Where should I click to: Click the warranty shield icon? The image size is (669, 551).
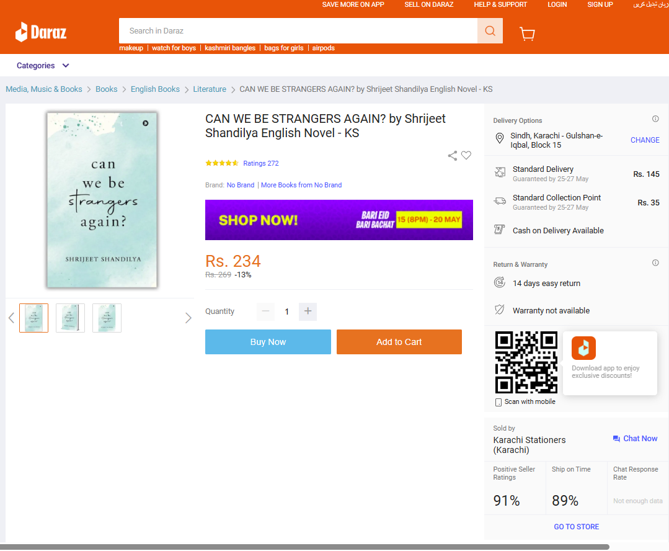click(499, 310)
